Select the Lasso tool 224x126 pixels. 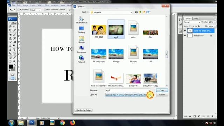[10, 27]
